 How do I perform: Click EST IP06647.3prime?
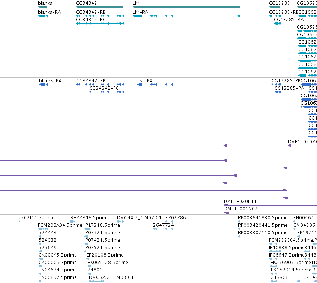tap(273, 259)
